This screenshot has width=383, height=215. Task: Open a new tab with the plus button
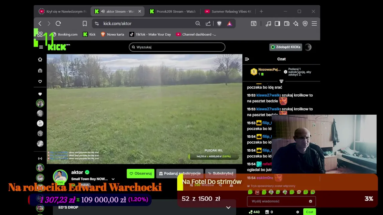261,11
